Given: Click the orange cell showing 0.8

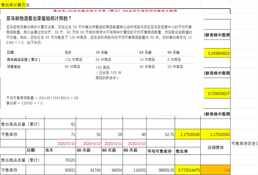Looking at the screenshot, I should [215, 170].
